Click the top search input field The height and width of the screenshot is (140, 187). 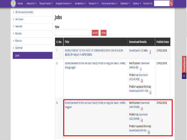coord(161,3)
